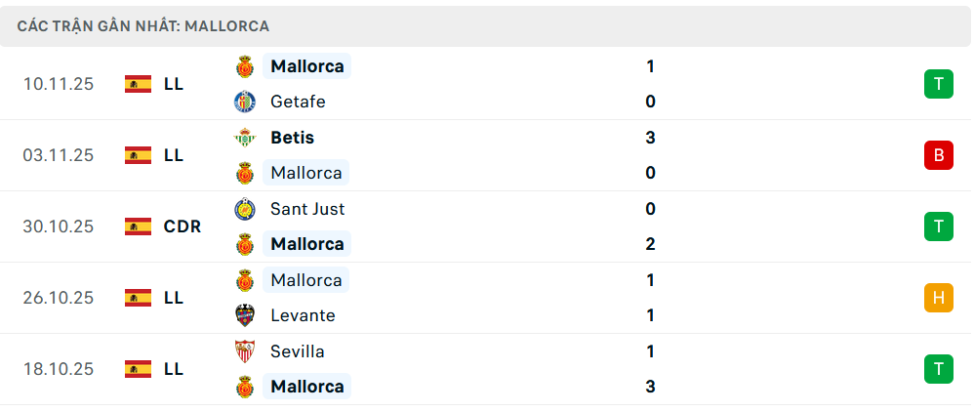Viewport: 974px width, 412px height.
Task: Click green T badge for Sevilla match
Action: click(938, 369)
